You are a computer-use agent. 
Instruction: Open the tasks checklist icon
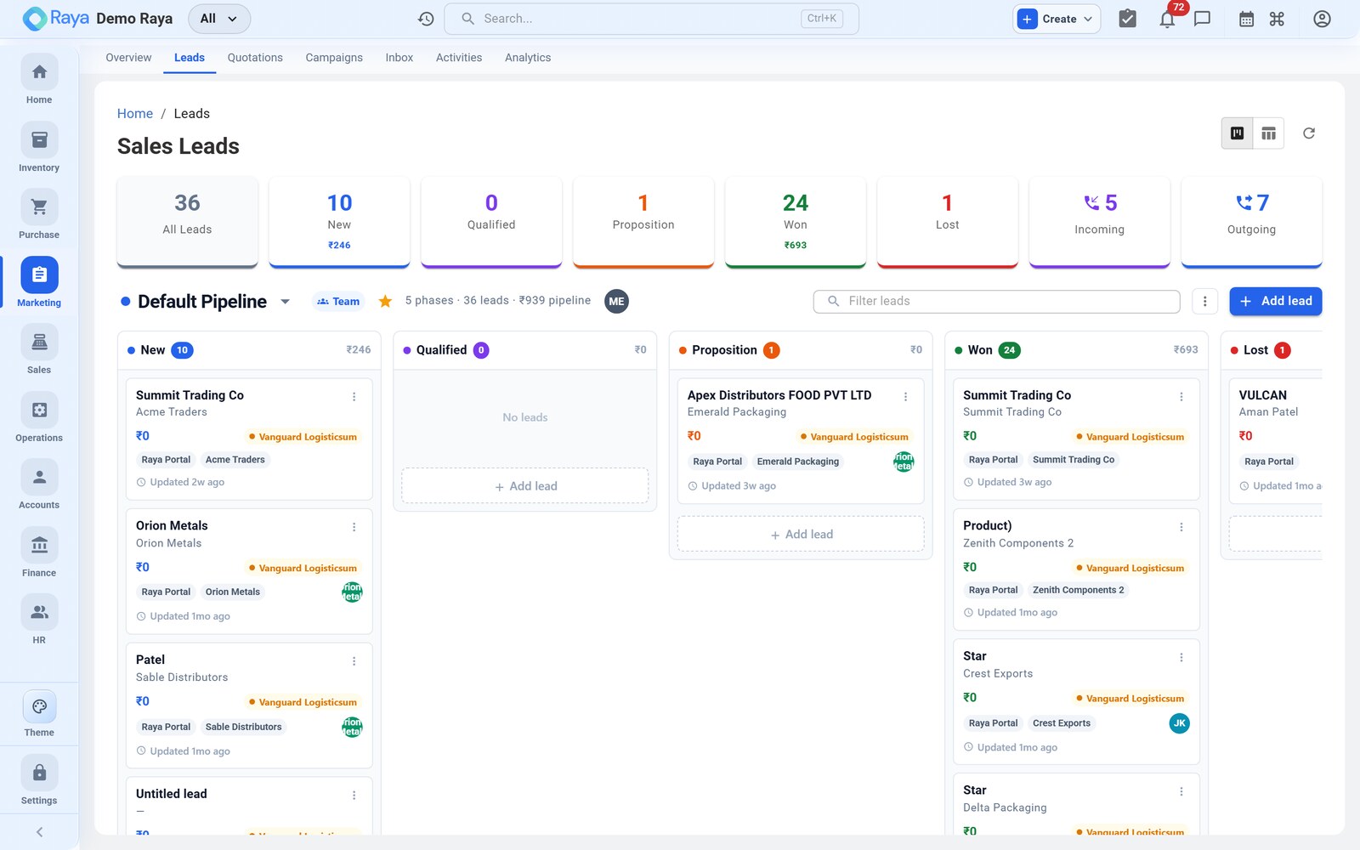pyautogui.click(x=1127, y=19)
